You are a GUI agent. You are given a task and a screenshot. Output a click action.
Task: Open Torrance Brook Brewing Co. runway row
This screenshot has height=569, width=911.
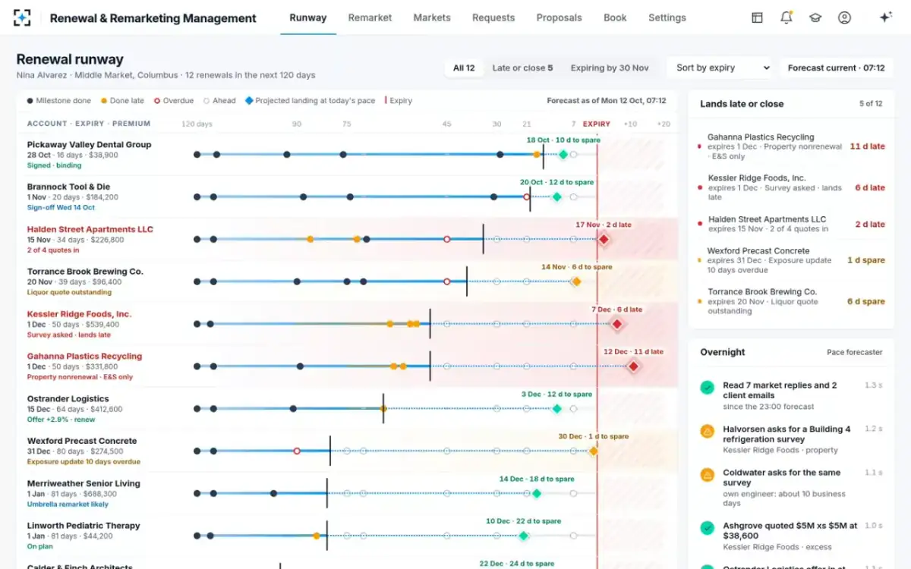click(x=348, y=281)
